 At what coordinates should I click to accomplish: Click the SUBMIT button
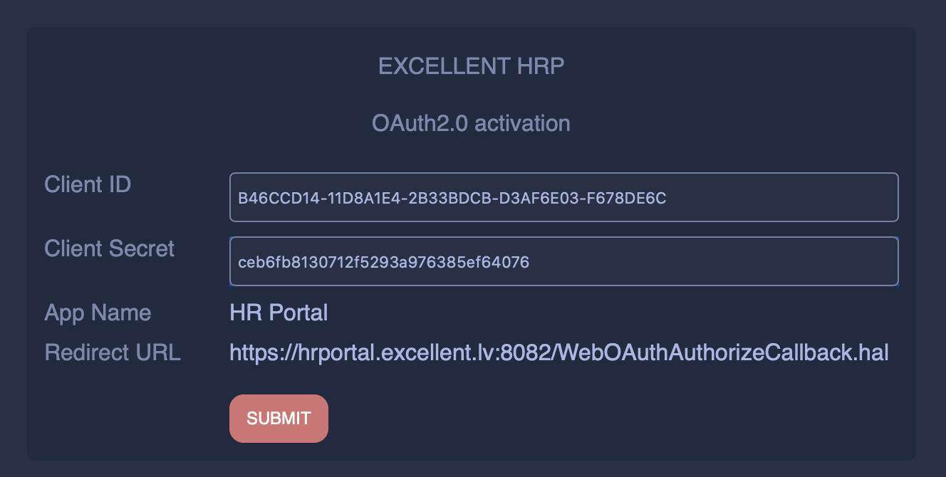(x=279, y=419)
